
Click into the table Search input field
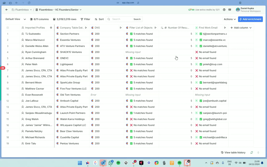pos(122,19)
